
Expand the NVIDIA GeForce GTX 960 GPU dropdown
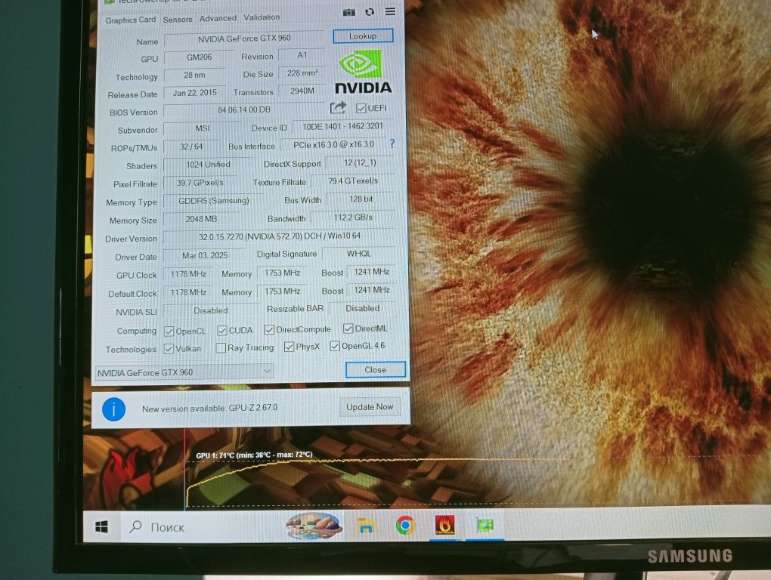pos(184,372)
